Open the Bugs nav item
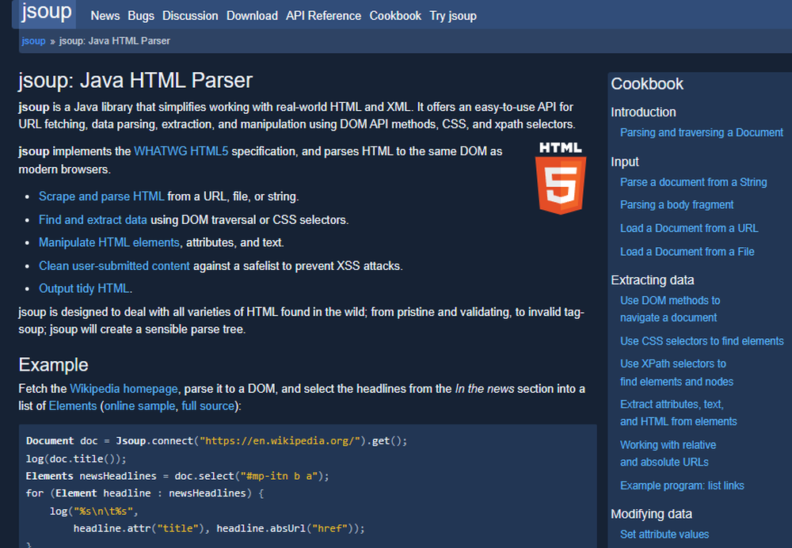Viewport: 792px width, 548px height. pyautogui.click(x=141, y=16)
